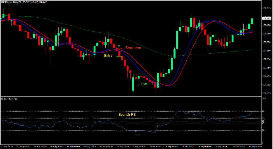Click the 3 Sep 00:00 date label
The height and width of the screenshot is (149, 273).
155,146
